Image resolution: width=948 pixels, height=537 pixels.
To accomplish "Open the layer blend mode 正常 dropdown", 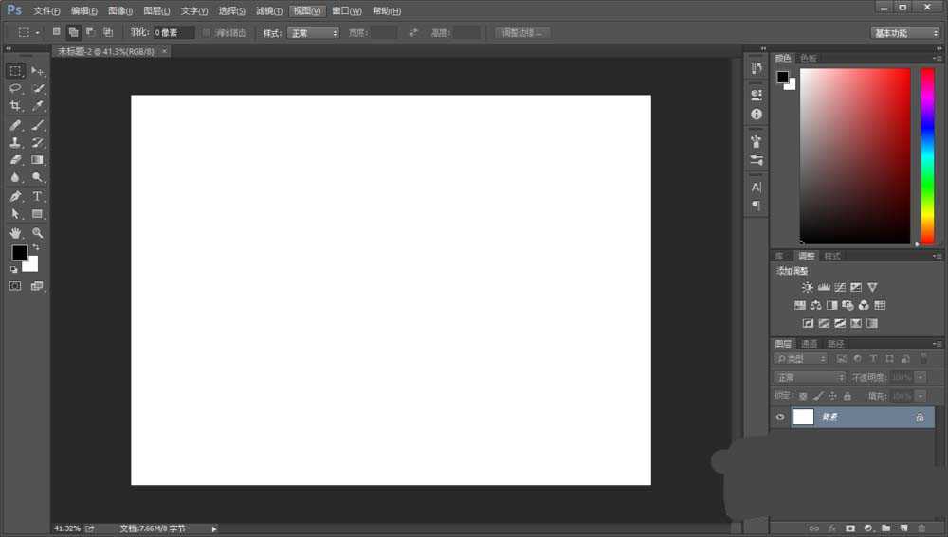I will pos(809,377).
